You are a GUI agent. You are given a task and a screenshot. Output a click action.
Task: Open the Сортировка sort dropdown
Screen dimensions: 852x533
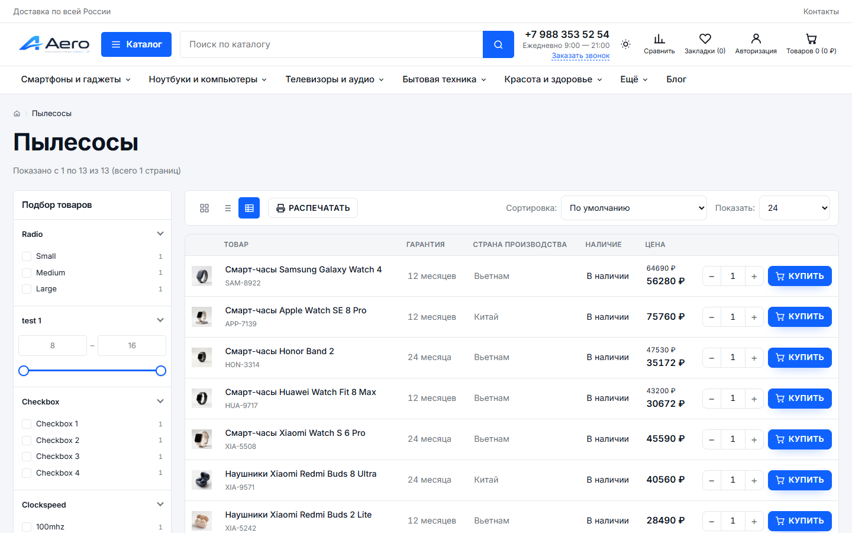(x=634, y=208)
